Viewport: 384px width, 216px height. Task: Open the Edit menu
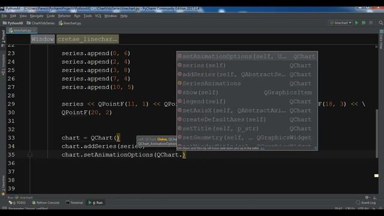pyautogui.click(x=13, y=16)
